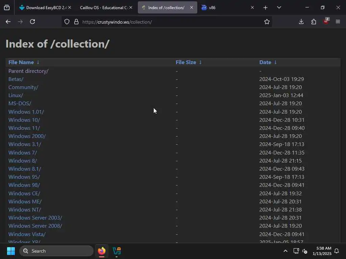Close the Download EasyBCD tab
The image size is (346, 259).
click(70, 7)
